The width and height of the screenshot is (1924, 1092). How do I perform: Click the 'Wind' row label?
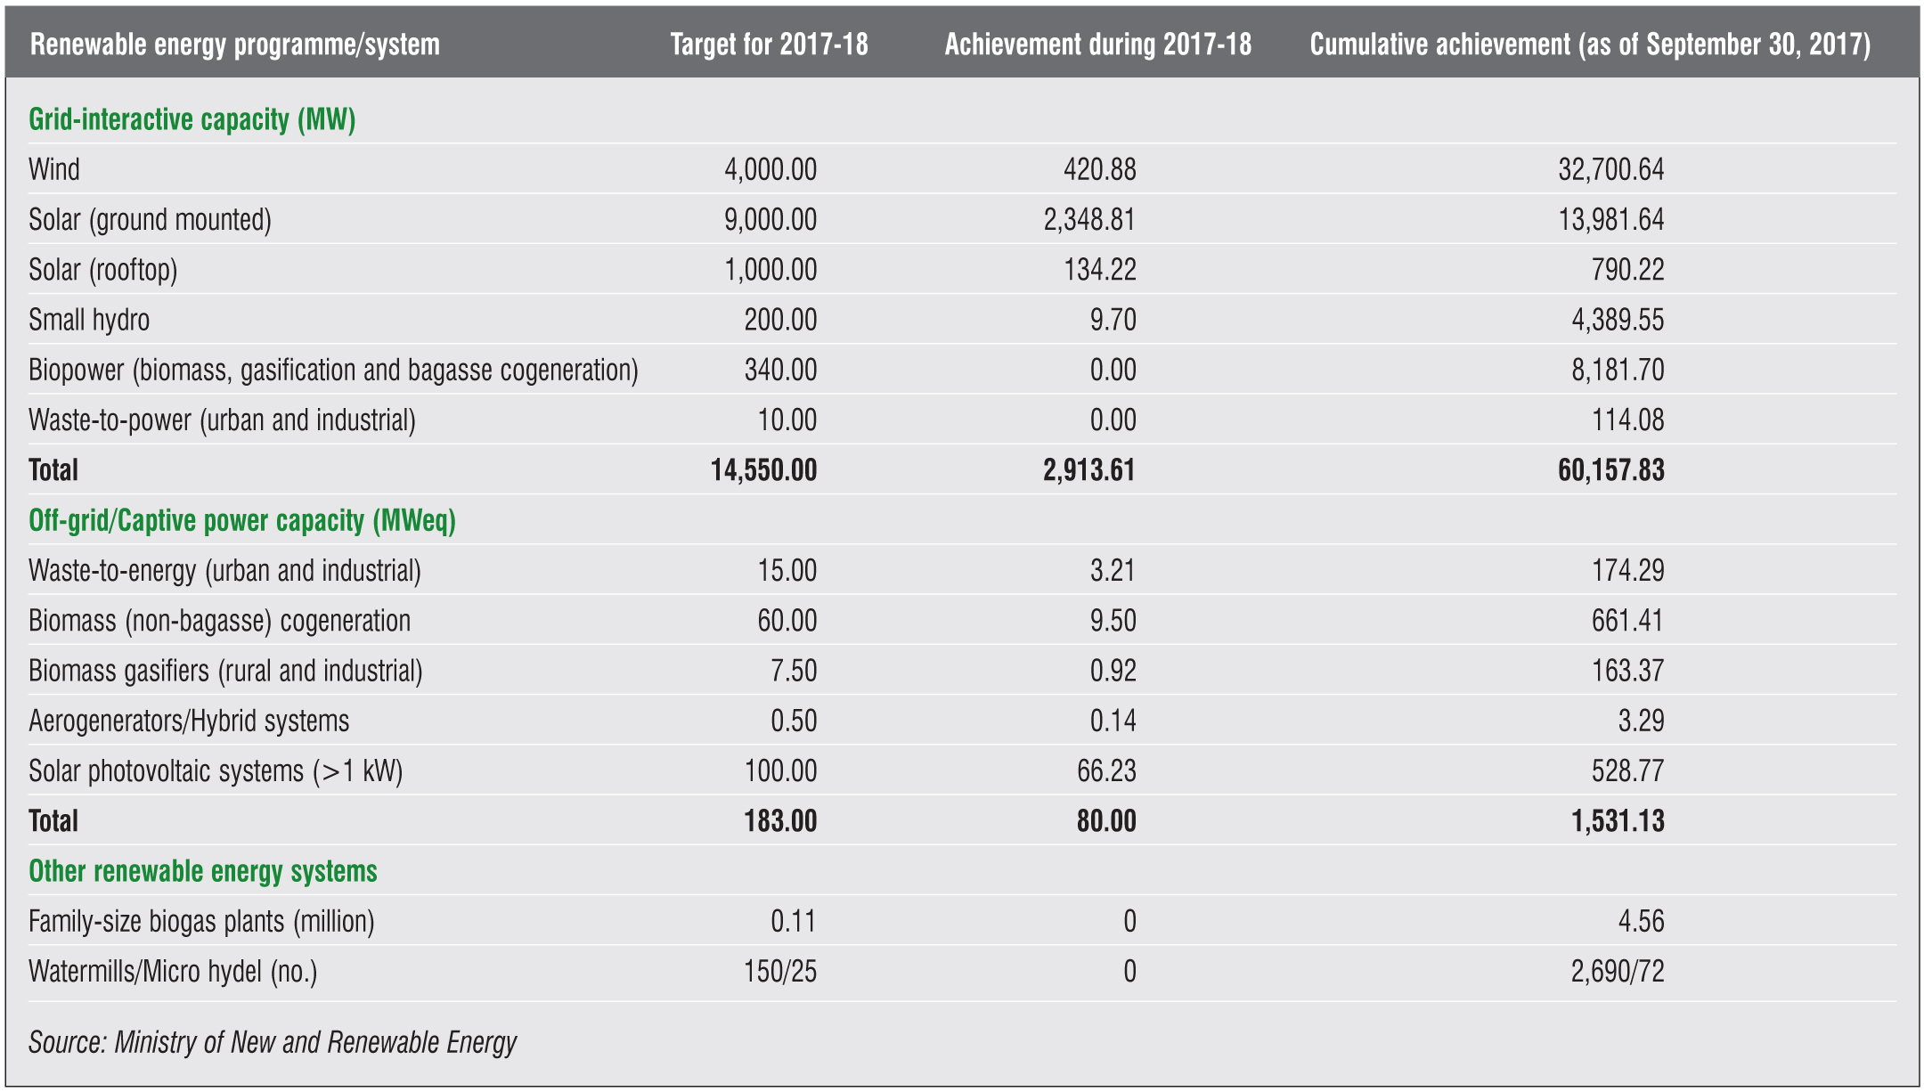pyautogui.click(x=54, y=169)
